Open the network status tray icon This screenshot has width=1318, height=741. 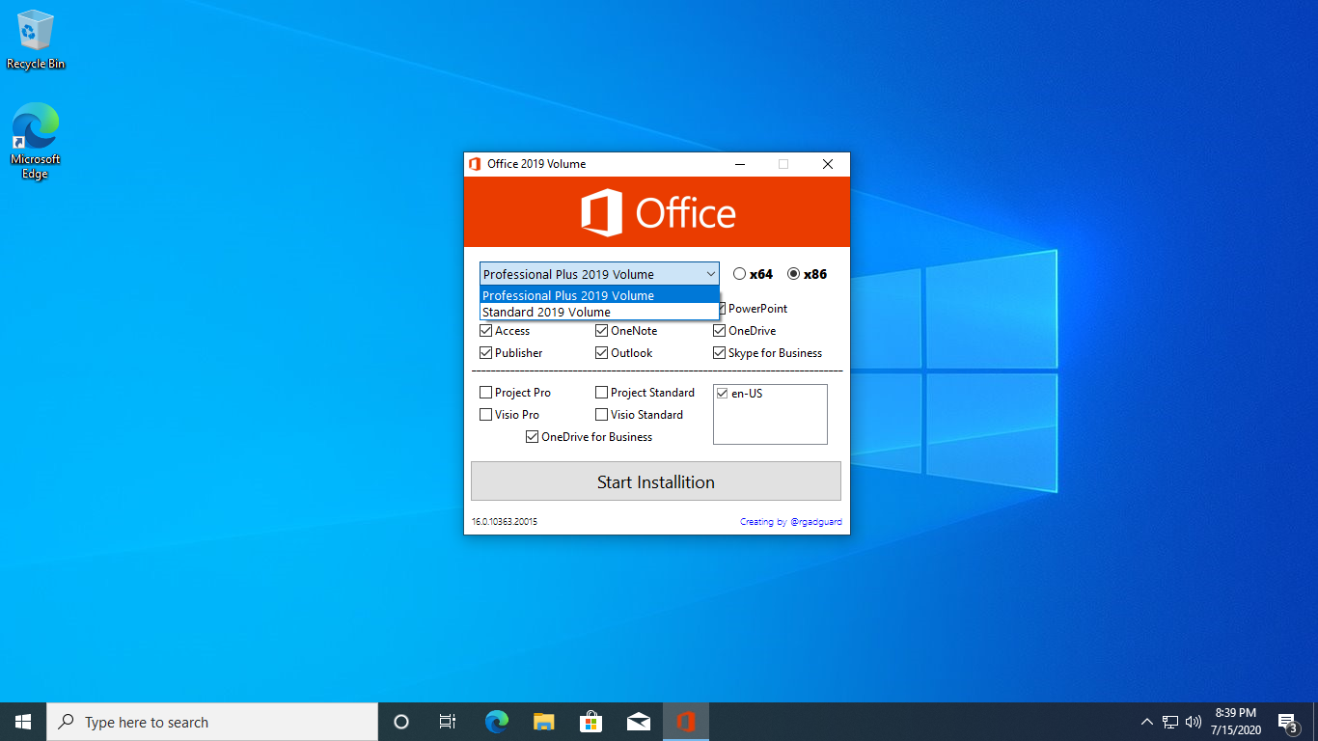click(x=1170, y=722)
